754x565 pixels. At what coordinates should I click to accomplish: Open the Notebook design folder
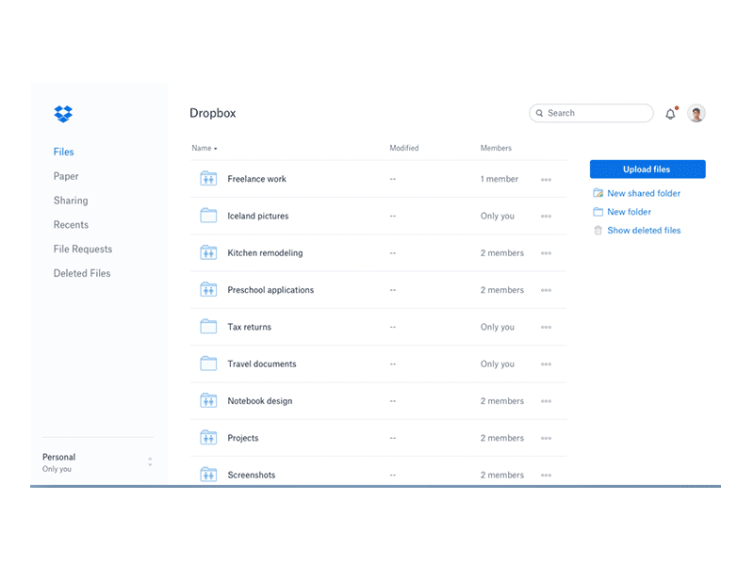pos(260,401)
